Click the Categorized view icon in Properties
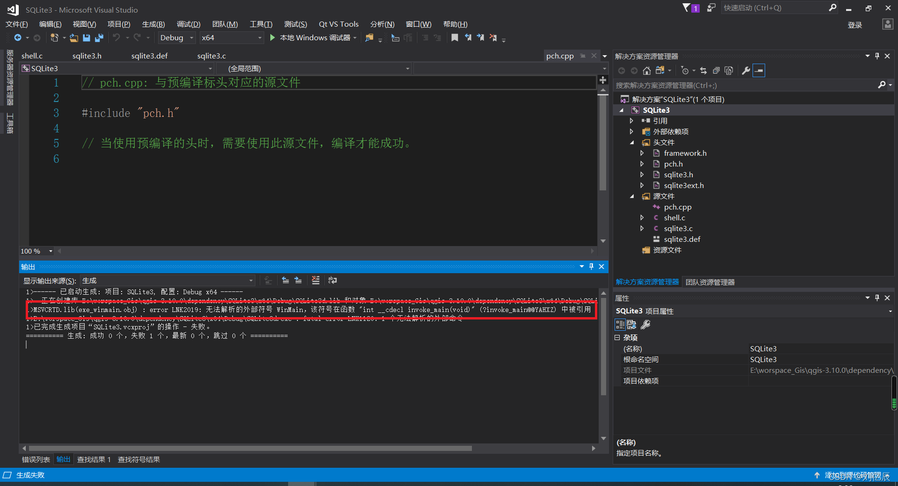Viewport: 898px width, 486px height. 620,325
